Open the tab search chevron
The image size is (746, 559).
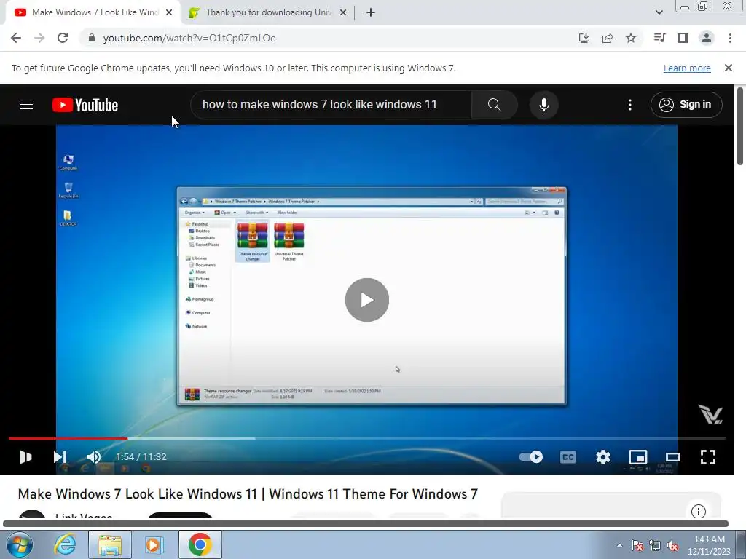point(659,12)
